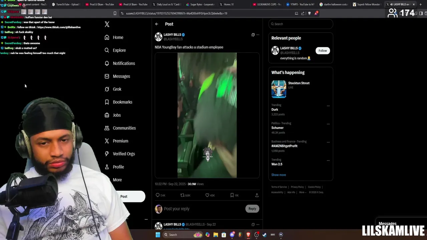Open Premium in the sidebar
Image resolution: width=427 pixels, height=240 pixels.
point(116,141)
